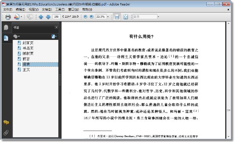The width and height of the screenshot is (235, 143).
Task: Toggle scrolling page display mode icon
Action: (117, 17)
